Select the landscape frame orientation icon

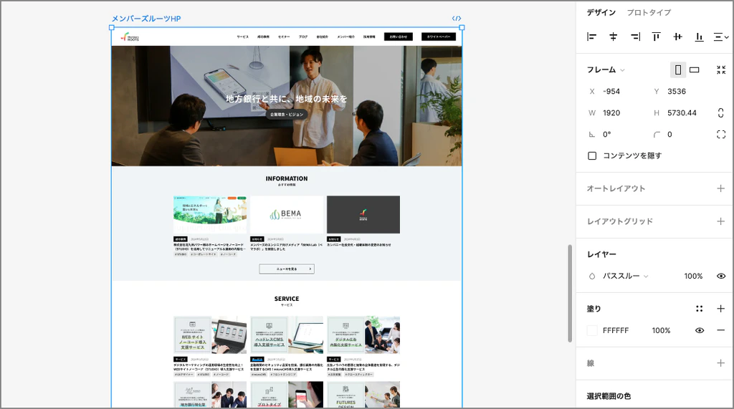pyautogui.click(x=694, y=70)
